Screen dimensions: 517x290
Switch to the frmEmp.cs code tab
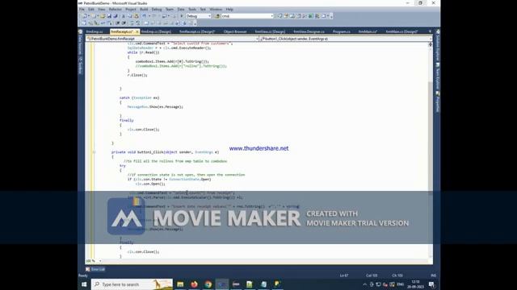[95, 31]
